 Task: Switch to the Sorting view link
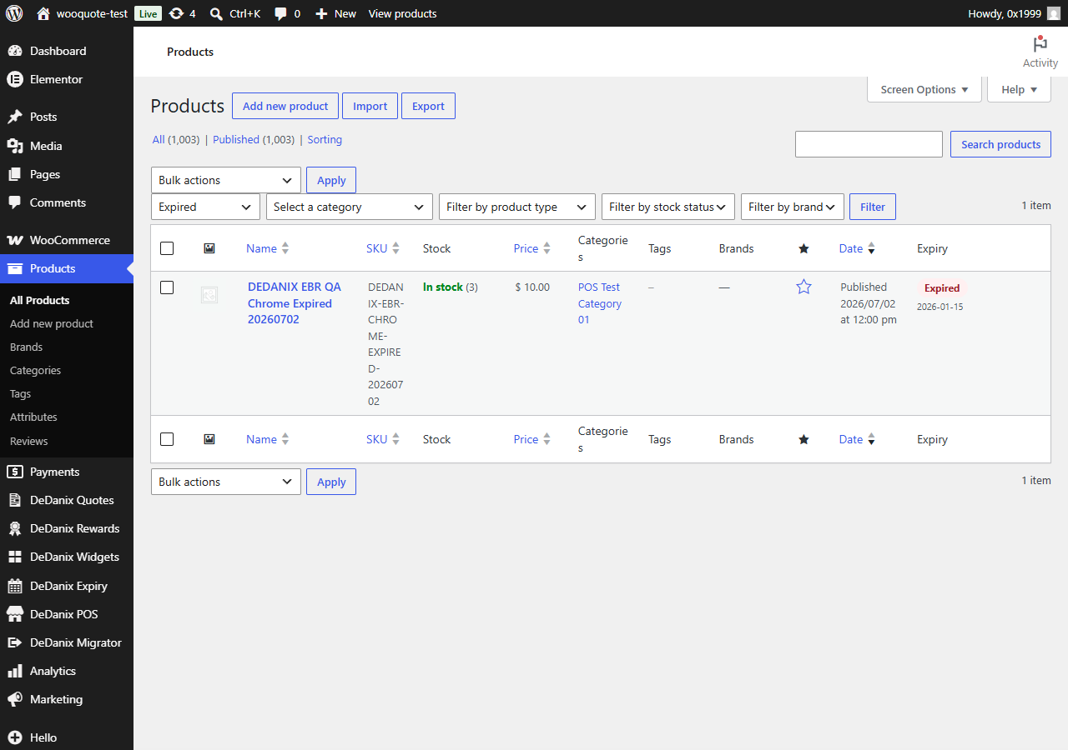click(325, 139)
